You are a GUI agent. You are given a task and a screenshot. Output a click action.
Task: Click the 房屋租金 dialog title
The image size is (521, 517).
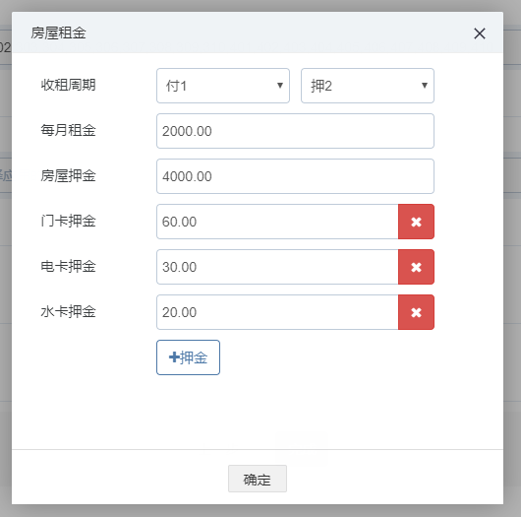point(58,32)
